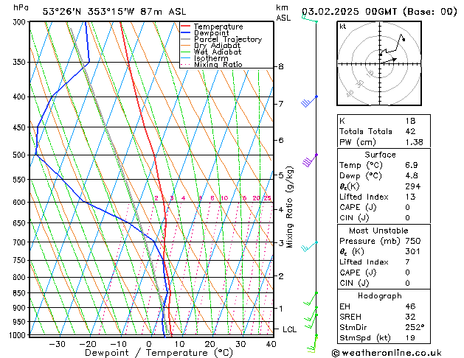Image resolution: width=464 pixels, height=358 pixels.
Task: Click the station coordinates 53°26'N 353°15'W
Action: point(89,12)
